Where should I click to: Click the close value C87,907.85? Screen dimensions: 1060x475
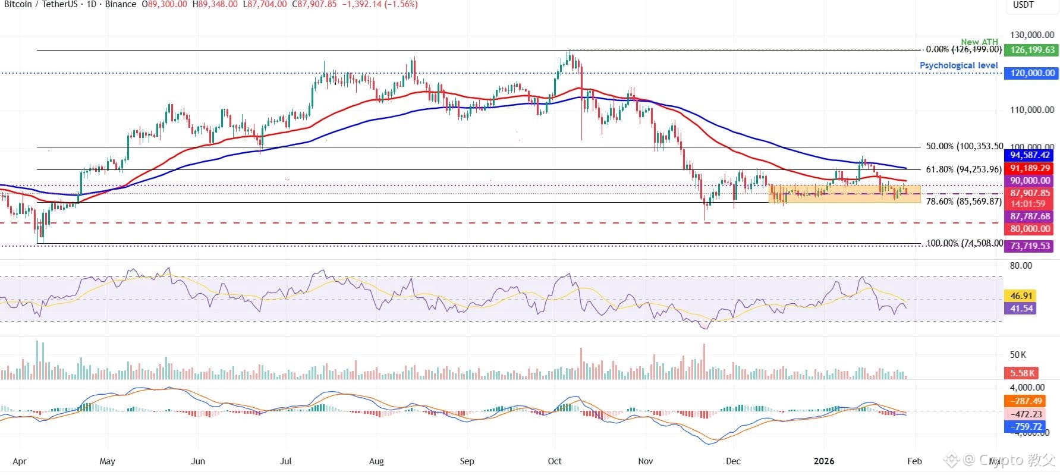tap(313, 4)
